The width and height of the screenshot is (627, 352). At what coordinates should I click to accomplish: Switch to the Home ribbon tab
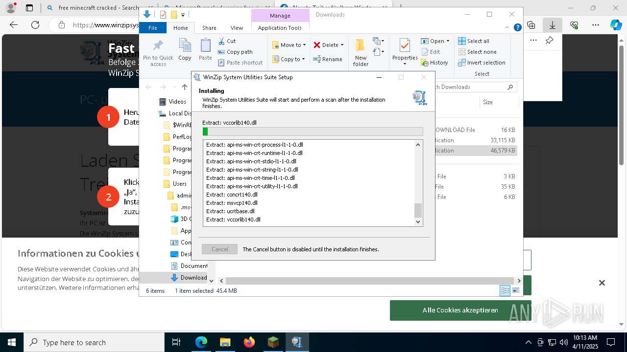tap(181, 28)
